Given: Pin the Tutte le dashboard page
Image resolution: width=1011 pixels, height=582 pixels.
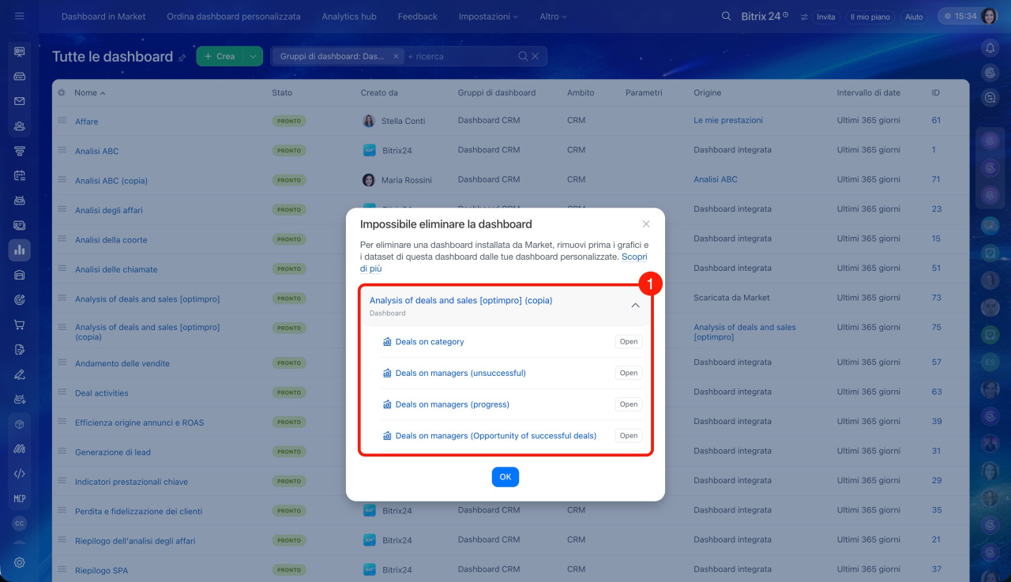Looking at the screenshot, I should pyautogui.click(x=182, y=58).
